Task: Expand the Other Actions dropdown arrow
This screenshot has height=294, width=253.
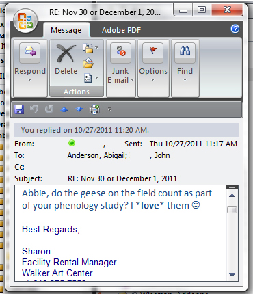Action: click(97, 78)
